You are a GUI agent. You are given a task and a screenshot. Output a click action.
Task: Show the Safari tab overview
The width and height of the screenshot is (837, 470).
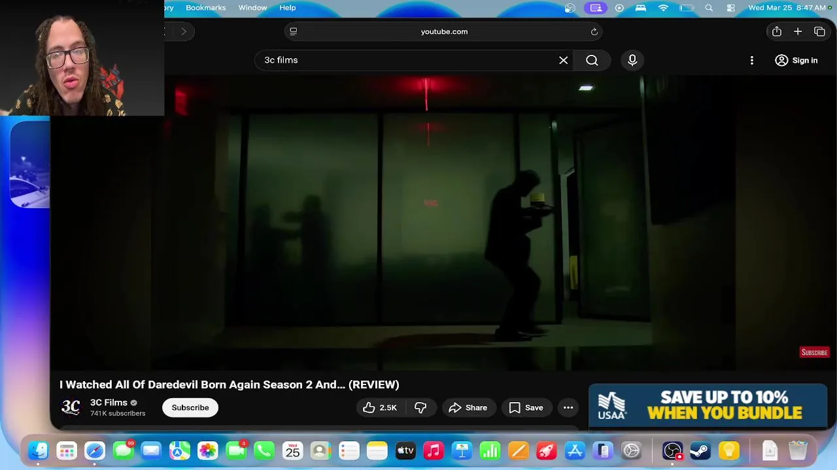[x=819, y=31]
